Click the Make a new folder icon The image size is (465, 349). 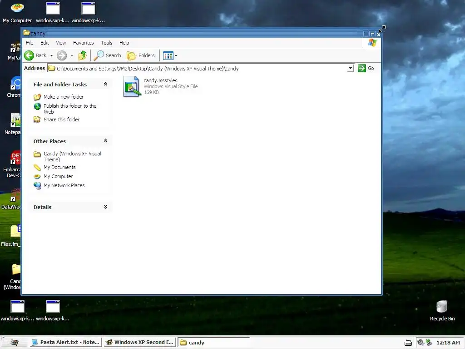click(37, 97)
